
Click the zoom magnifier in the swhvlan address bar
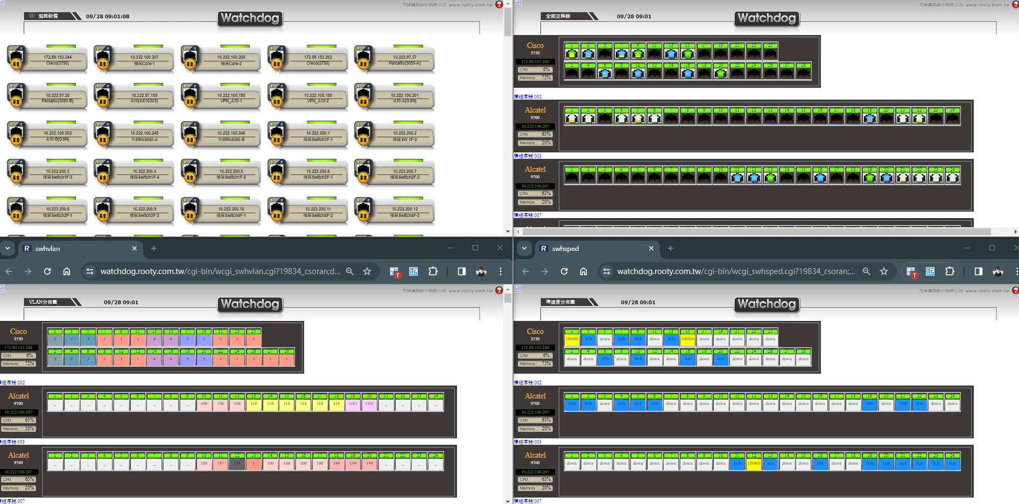(x=350, y=271)
